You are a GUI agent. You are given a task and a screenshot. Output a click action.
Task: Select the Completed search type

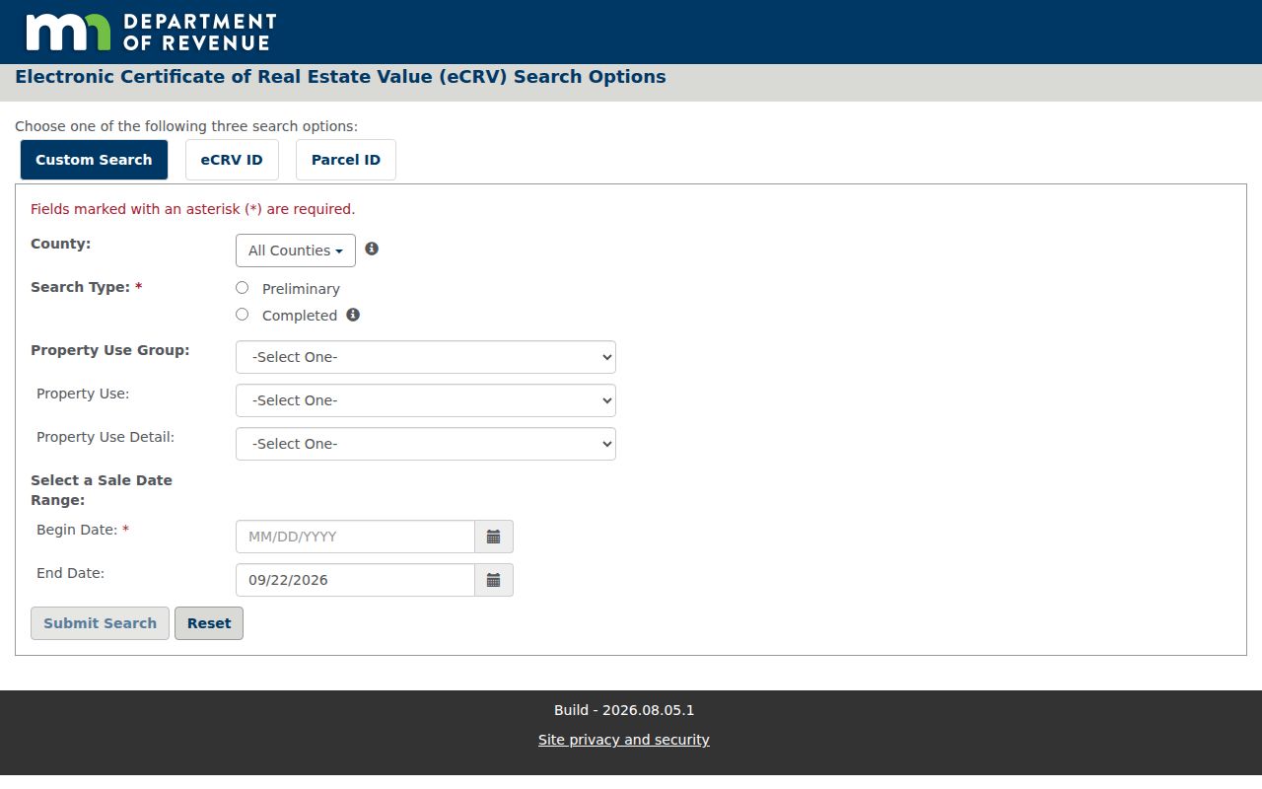(x=243, y=315)
